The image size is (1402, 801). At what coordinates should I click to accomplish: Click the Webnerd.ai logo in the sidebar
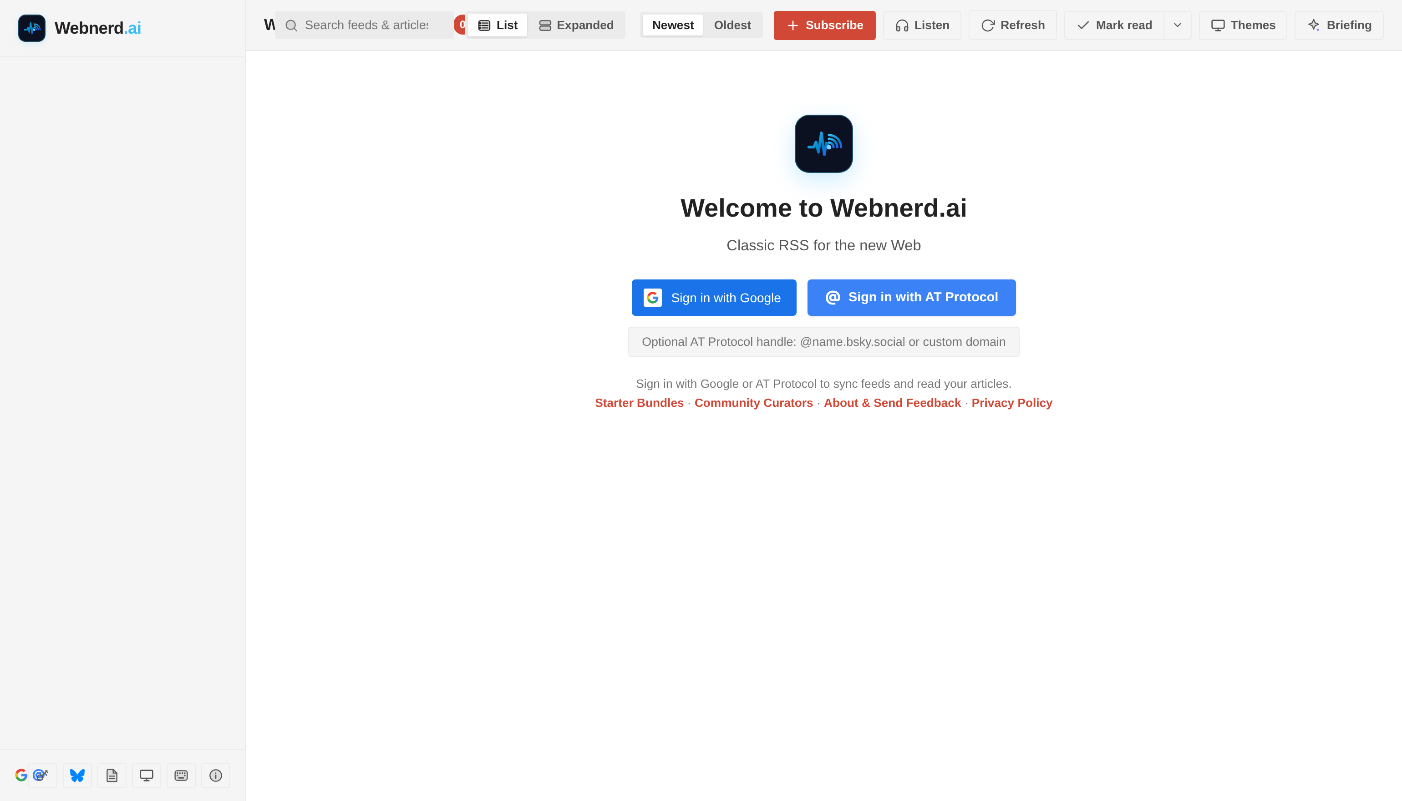coord(32,28)
